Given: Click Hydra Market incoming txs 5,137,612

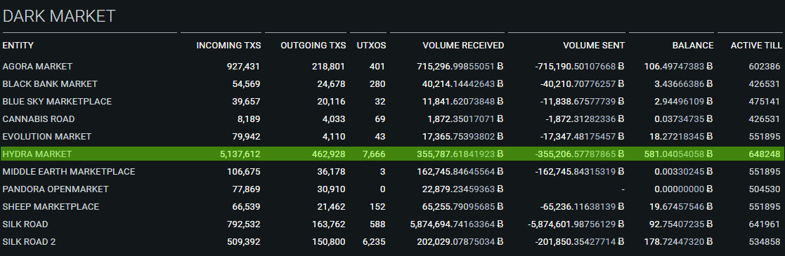Looking at the screenshot, I should [x=240, y=154].
